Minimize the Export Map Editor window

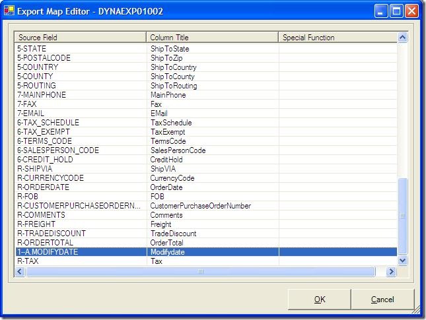coord(381,11)
